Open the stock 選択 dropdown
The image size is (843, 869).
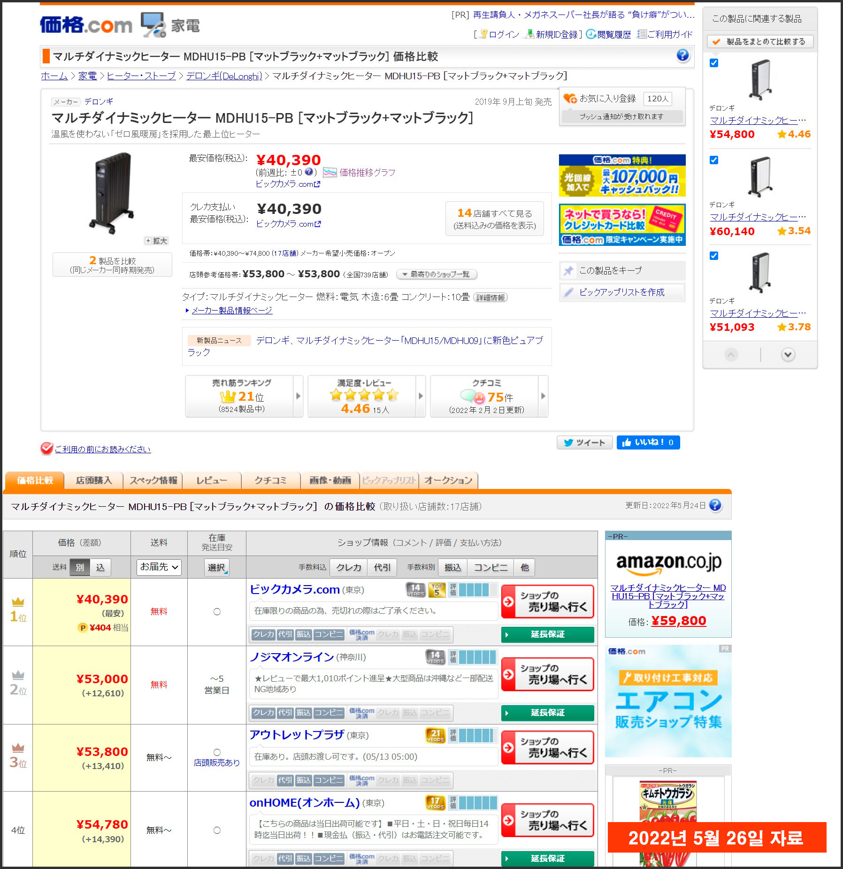coord(216,567)
